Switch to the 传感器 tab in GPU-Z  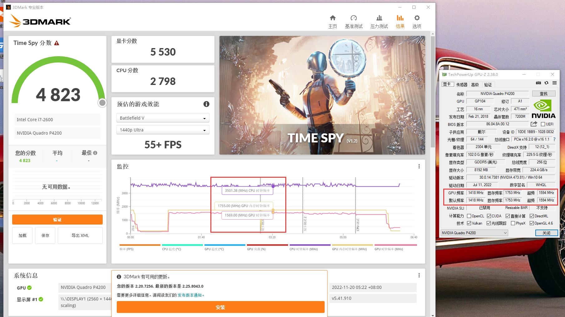point(462,85)
